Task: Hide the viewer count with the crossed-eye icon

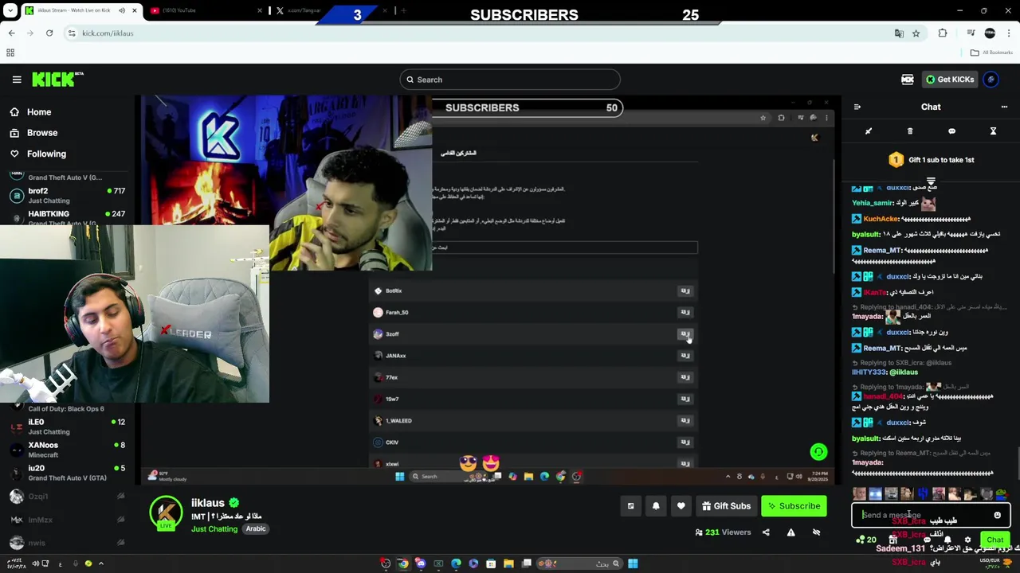Action: 816,532
